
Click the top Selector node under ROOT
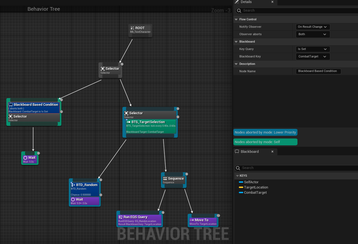110,70
